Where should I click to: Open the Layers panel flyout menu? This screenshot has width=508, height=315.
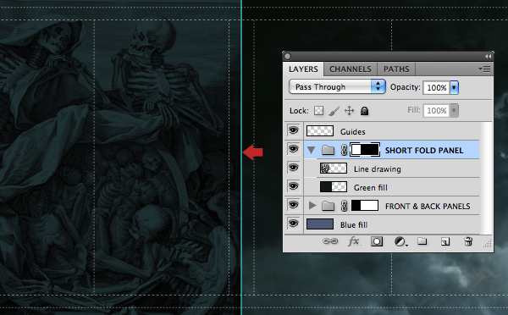click(x=484, y=69)
